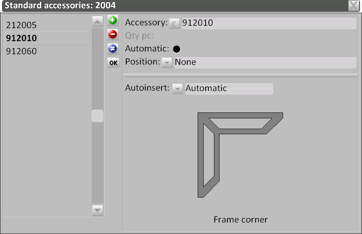Toggle the Automatic black radio indicator
The width and height of the screenshot is (362, 234).
[177, 49]
